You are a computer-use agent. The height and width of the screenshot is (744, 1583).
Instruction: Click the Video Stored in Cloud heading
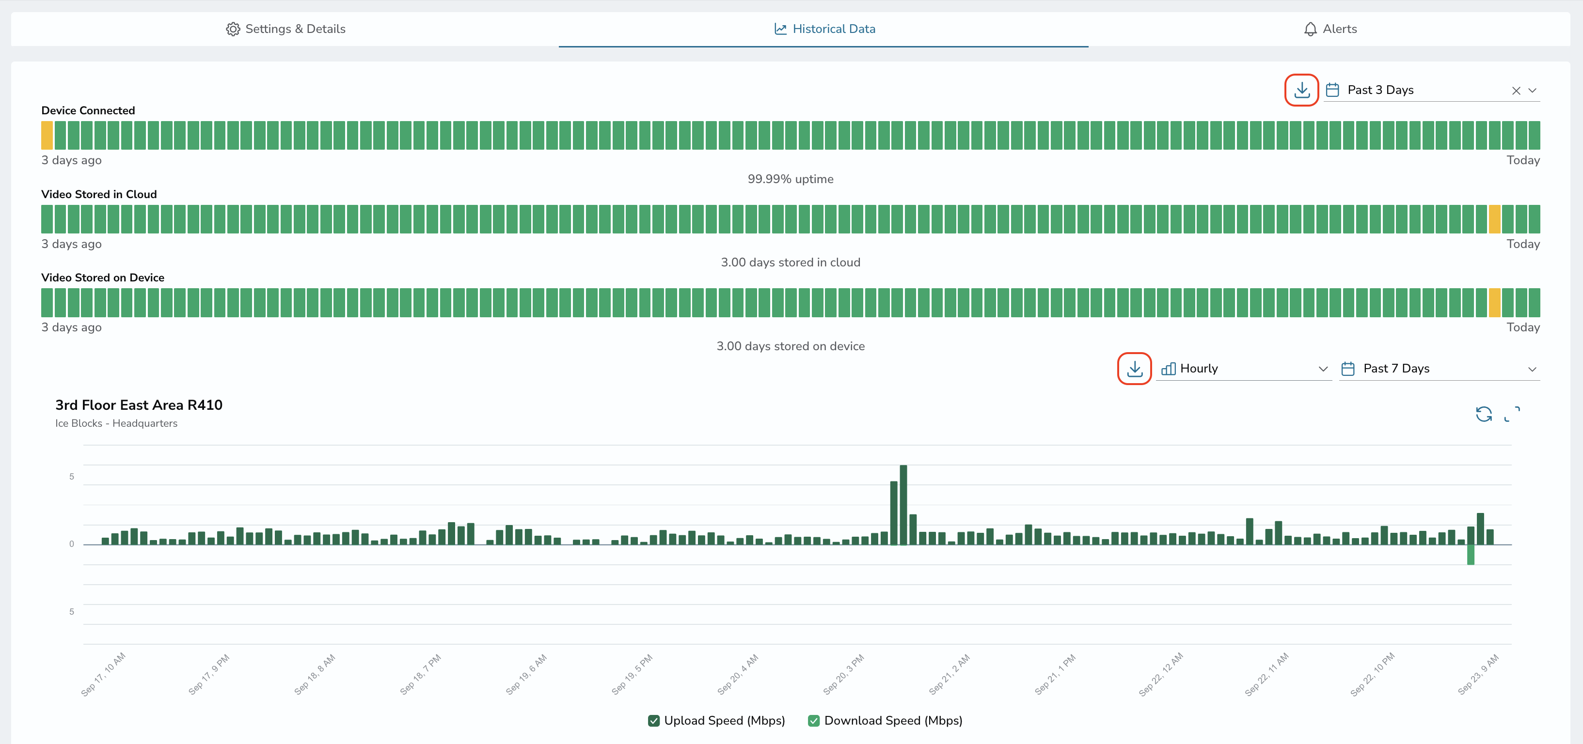coord(99,194)
